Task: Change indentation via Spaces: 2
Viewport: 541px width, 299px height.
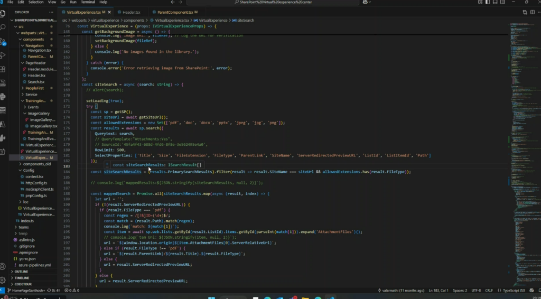Action: pos(460,291)
